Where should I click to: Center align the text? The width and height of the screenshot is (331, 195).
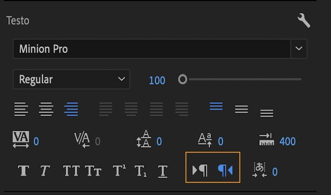46,109
